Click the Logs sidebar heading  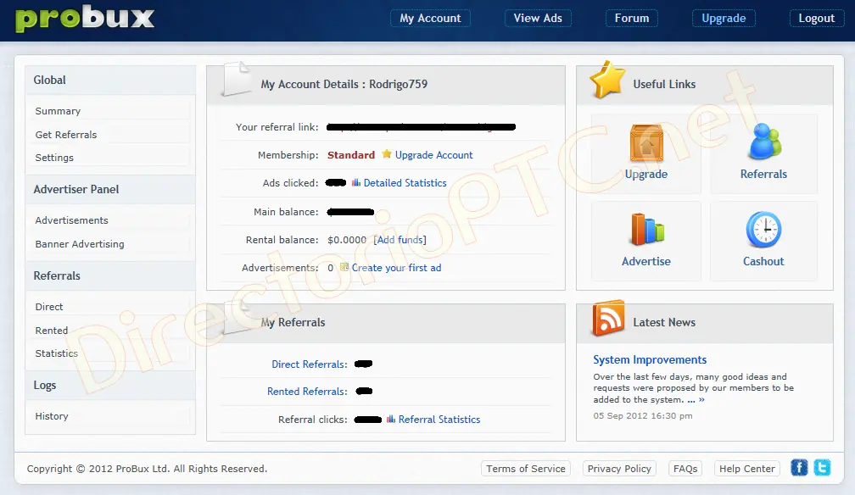tap(45, 385)
